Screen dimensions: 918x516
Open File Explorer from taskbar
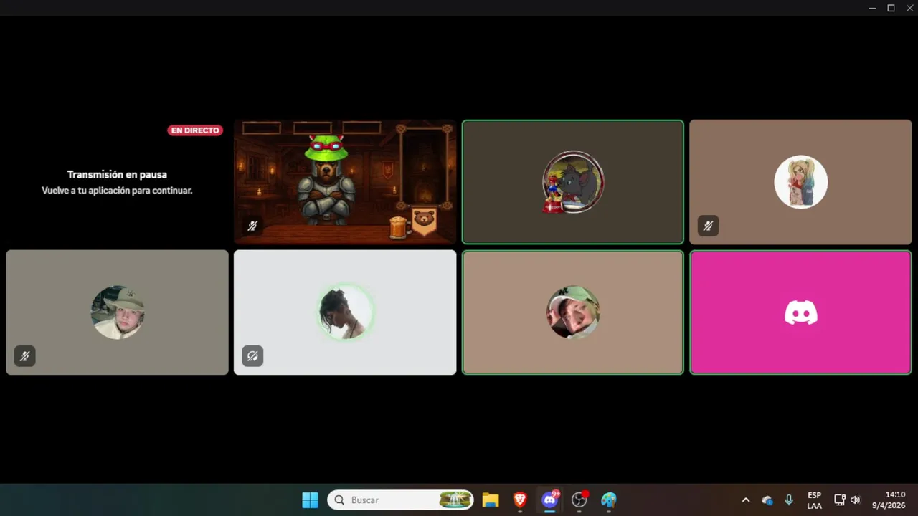(491, 500)
